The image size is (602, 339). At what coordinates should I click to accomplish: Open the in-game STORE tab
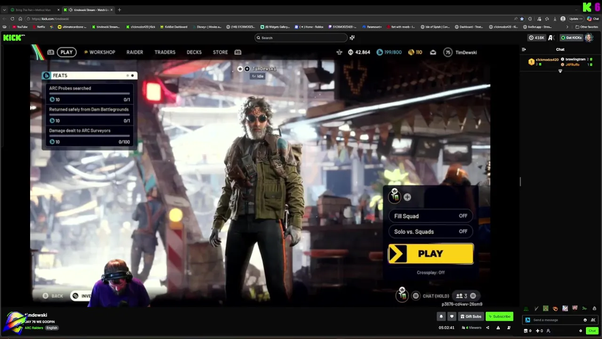click(x=220, y=52)
